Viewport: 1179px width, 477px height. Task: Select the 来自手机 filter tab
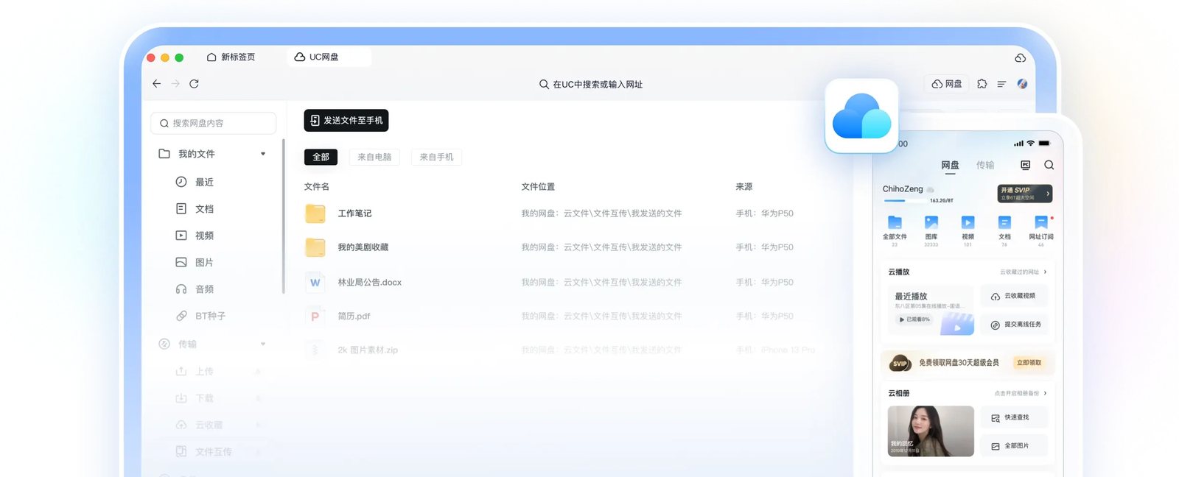(x=436, y=157)
